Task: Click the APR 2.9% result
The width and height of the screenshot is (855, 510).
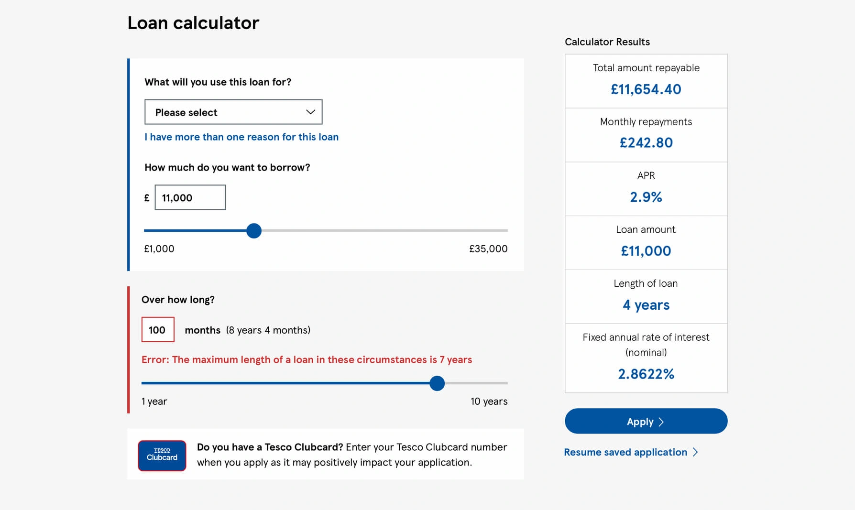Action: click(x=646, y=197)
